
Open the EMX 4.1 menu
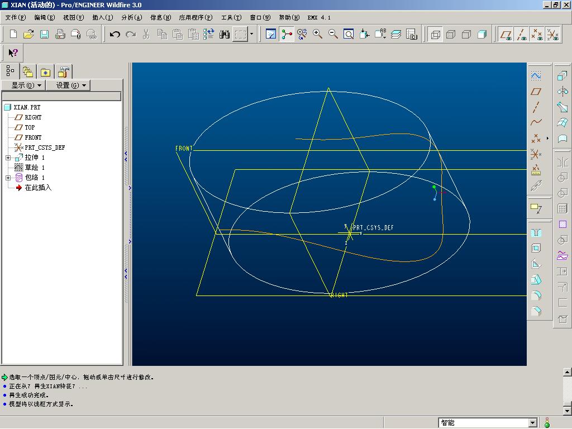click(x=319, y=17)
